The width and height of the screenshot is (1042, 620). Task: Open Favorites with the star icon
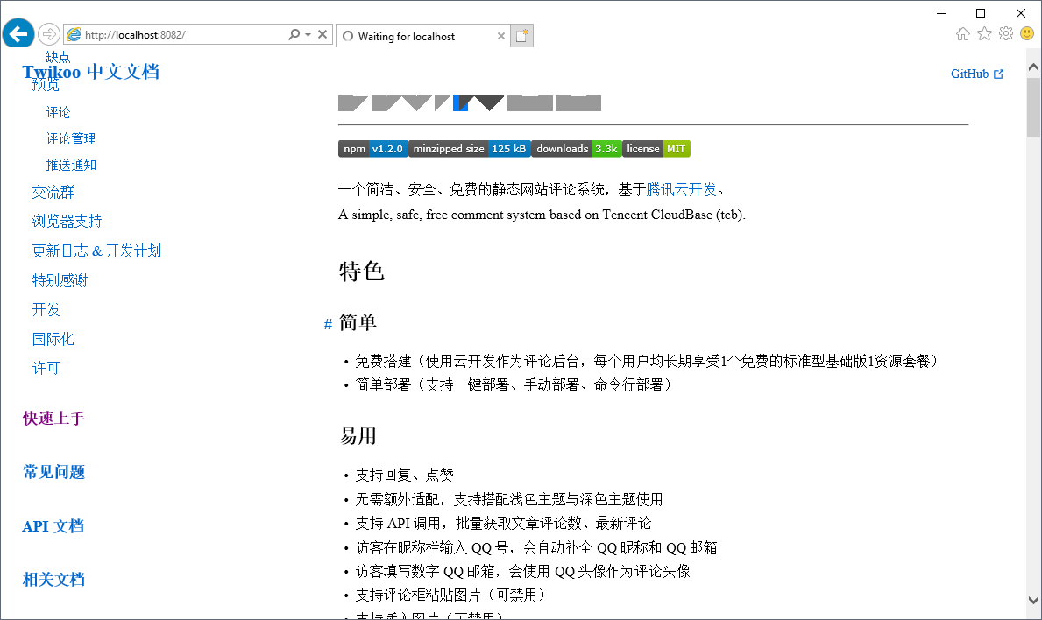[984, 34]
